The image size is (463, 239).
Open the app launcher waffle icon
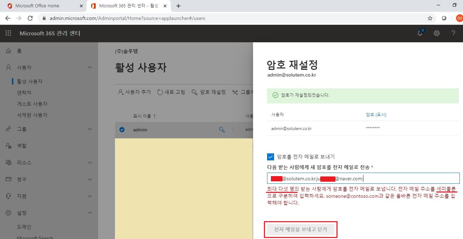click(8, 34)
